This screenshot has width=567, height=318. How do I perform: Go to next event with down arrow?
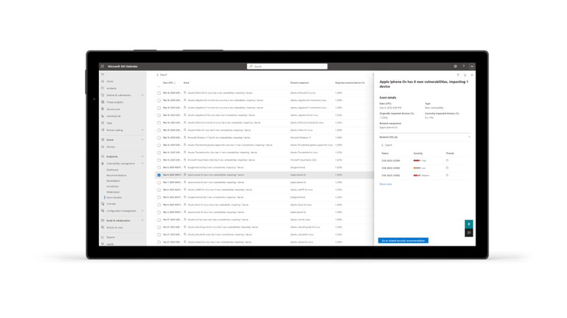pos(465,75)
